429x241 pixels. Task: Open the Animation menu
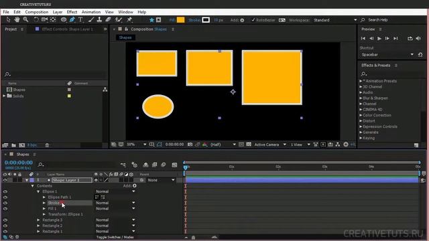91,12
